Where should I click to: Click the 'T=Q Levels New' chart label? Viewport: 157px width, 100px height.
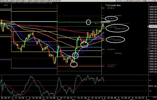tap(113, 5)
